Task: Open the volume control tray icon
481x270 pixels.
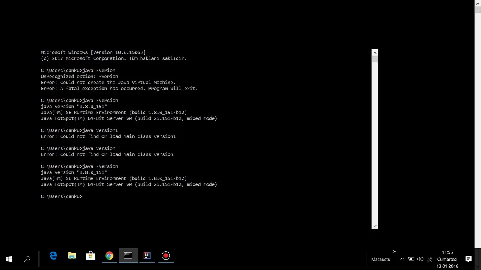Action: [420, 259]
